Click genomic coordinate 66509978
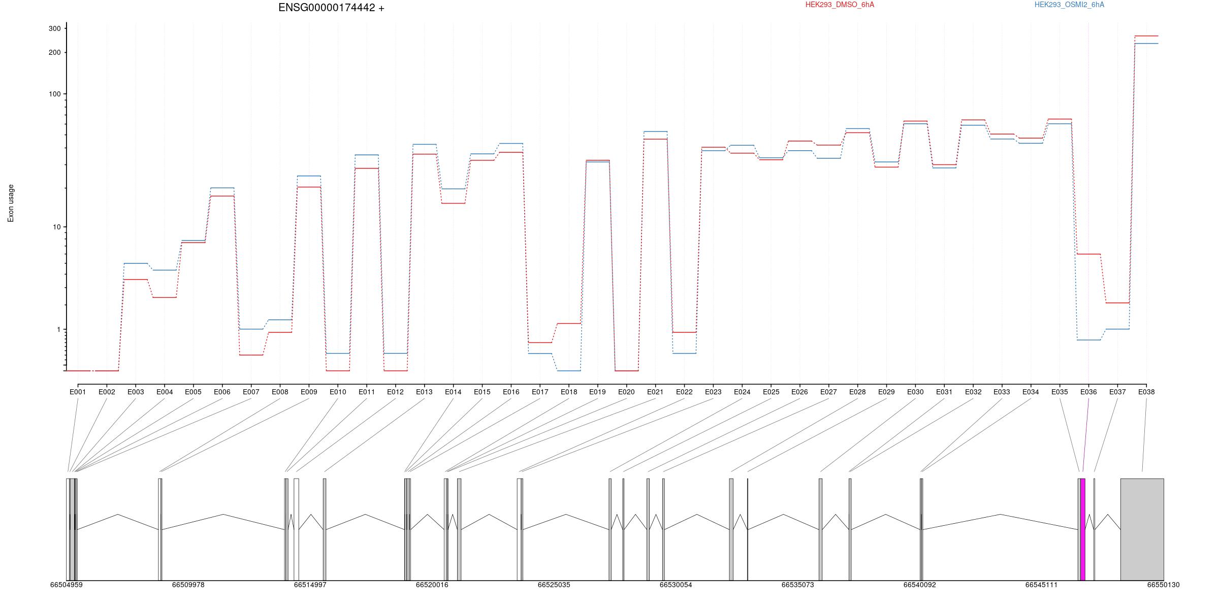 click(x=188, y=585)
